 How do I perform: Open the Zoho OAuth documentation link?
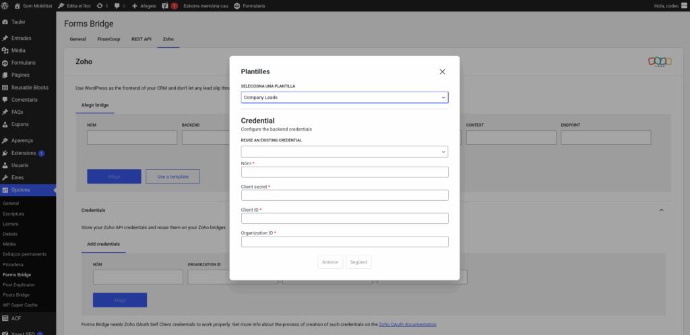(x=408, y=324)
